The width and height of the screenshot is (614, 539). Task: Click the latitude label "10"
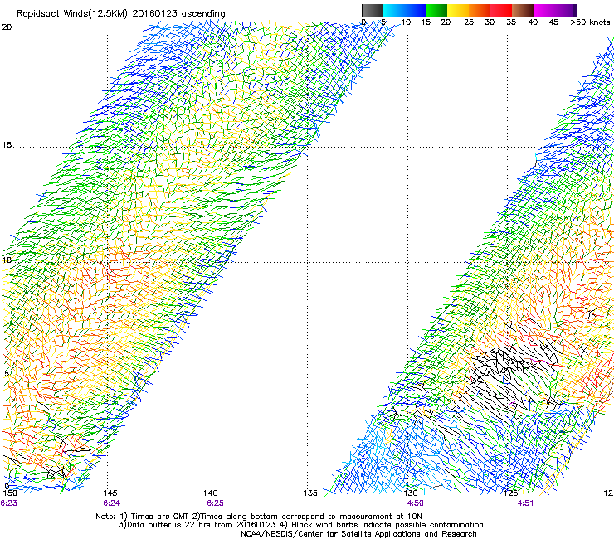coord(7,260)
